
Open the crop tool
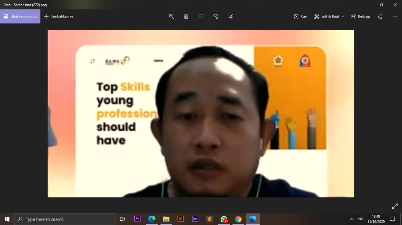[231, 16]
